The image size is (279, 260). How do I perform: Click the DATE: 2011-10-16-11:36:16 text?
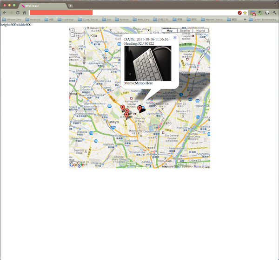[146, 39]
